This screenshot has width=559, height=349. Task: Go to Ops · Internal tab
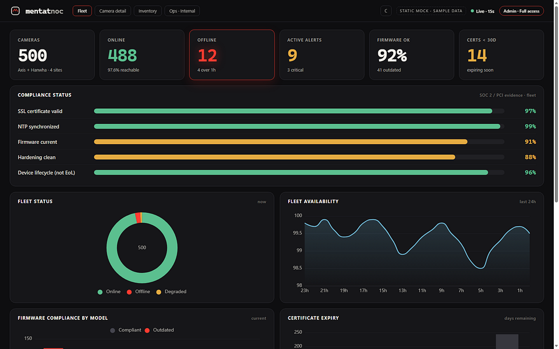pyautogui.click(x=182, y=11)
